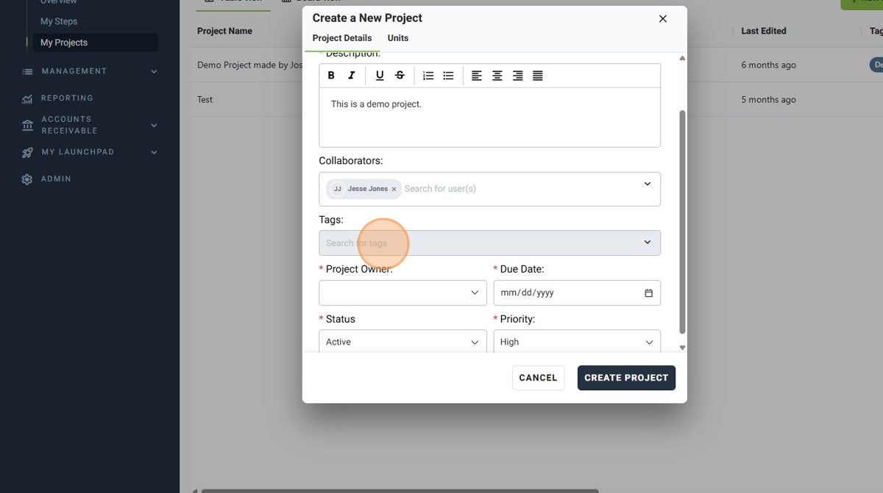Select the Demo Project row

coord(249,65)
